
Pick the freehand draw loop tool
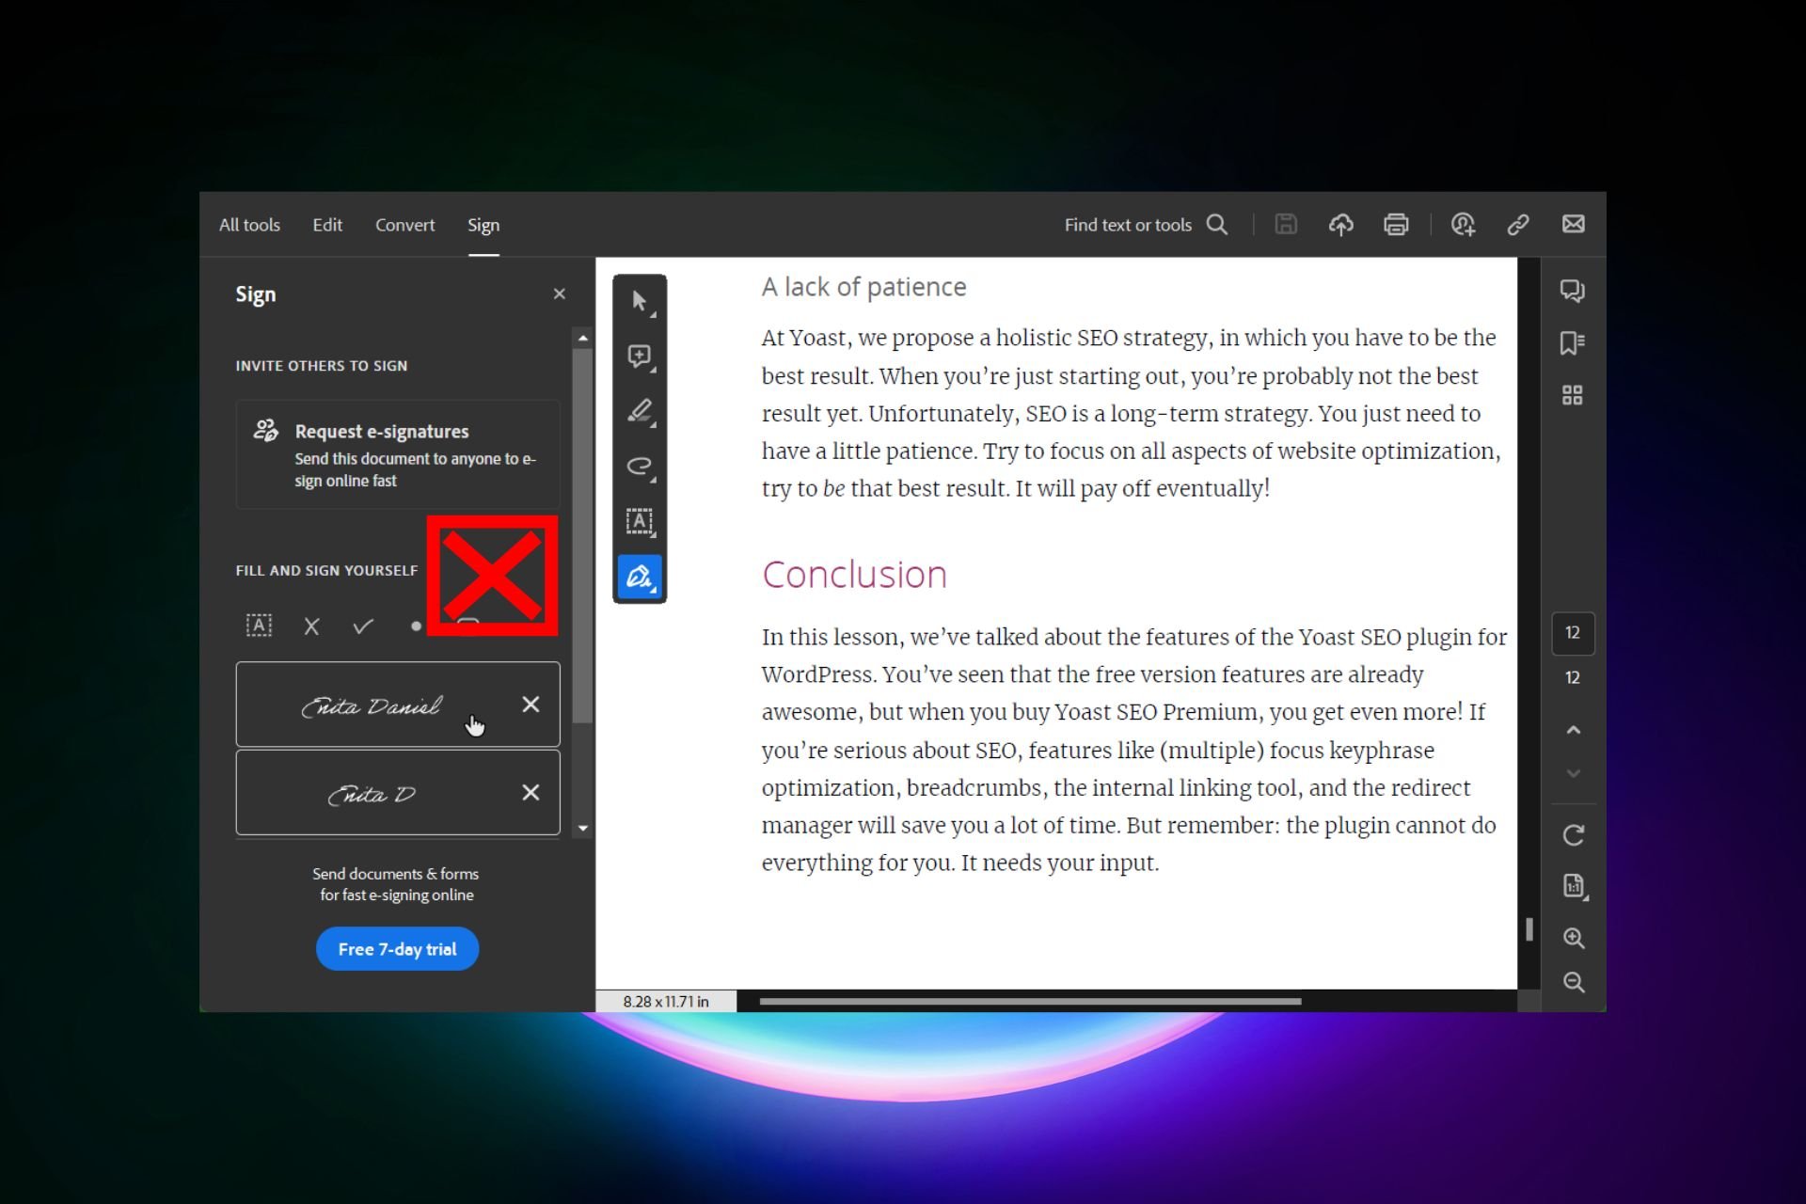tap(640, 467)
